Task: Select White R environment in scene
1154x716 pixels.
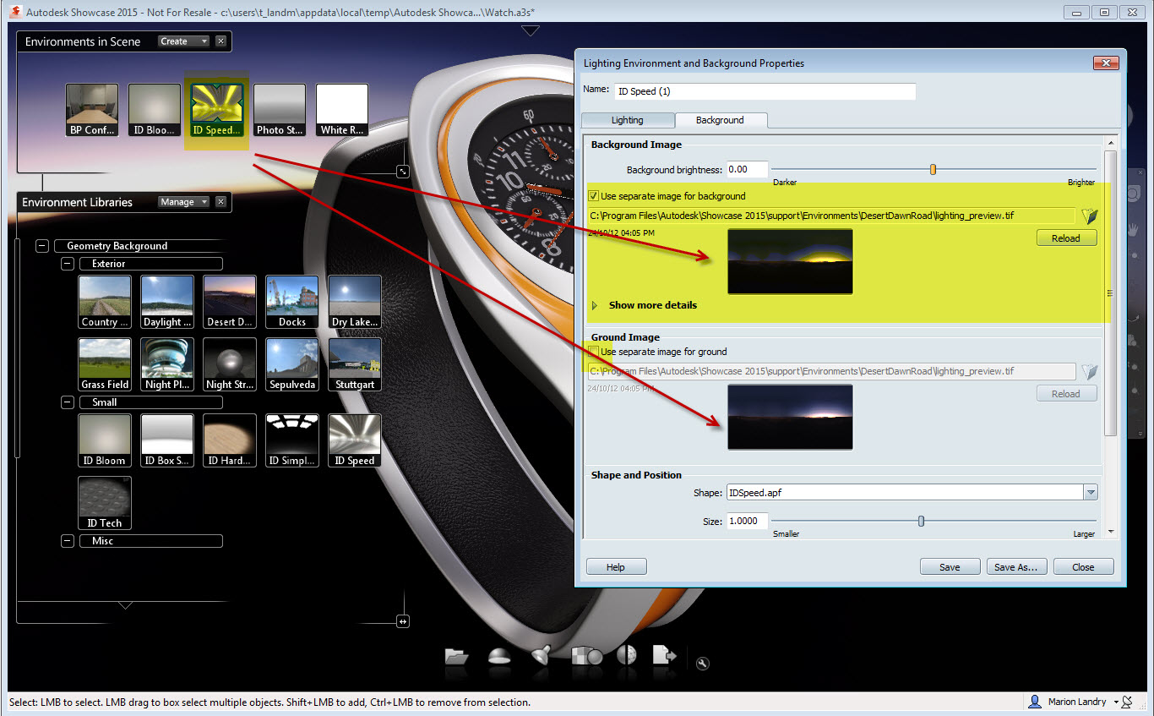Action: (x=342, y=110)
